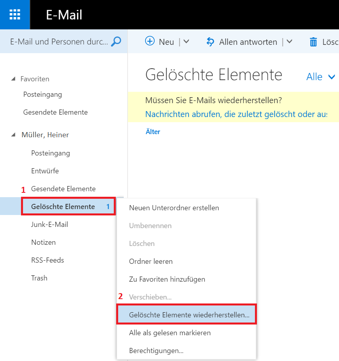Open the Trash folder
This screenshot has width=339, height=361.
(39, 278)
